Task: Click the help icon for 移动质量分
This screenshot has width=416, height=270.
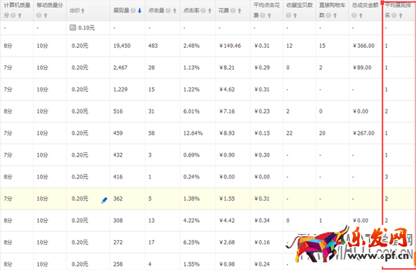Action: point(39,16)
